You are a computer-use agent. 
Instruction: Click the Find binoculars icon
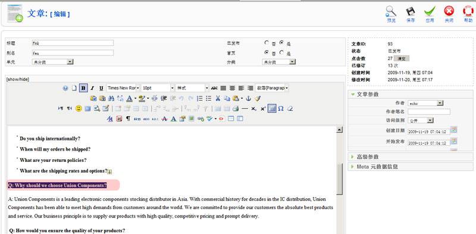click(x=111, y=98)
